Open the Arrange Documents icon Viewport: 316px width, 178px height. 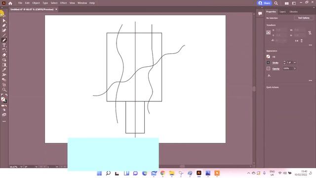tap(286, 3)
